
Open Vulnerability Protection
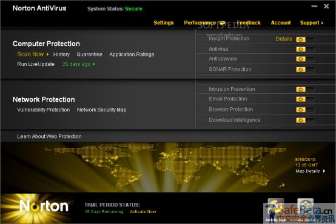pos(44,110)
